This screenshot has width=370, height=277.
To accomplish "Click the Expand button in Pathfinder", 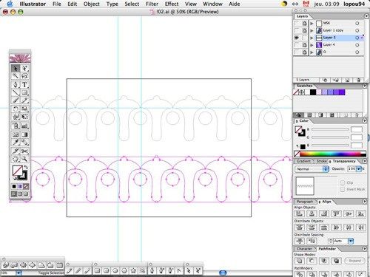I will coord(354,261).
